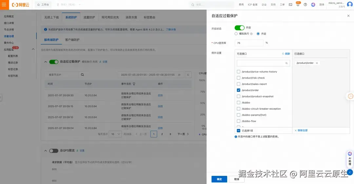Click the search icon in 可选接口 filter box
Viewport: 354px width, 184px height.
tap(286, 63)
